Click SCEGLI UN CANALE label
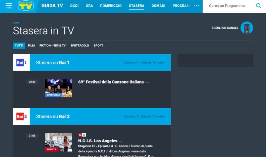Image resolution: width=266 pixels, height=157 pixels. pos(225,28)
